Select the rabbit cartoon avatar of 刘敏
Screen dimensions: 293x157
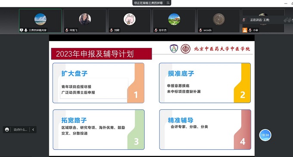pyautogui.click(x=130, y=19)
